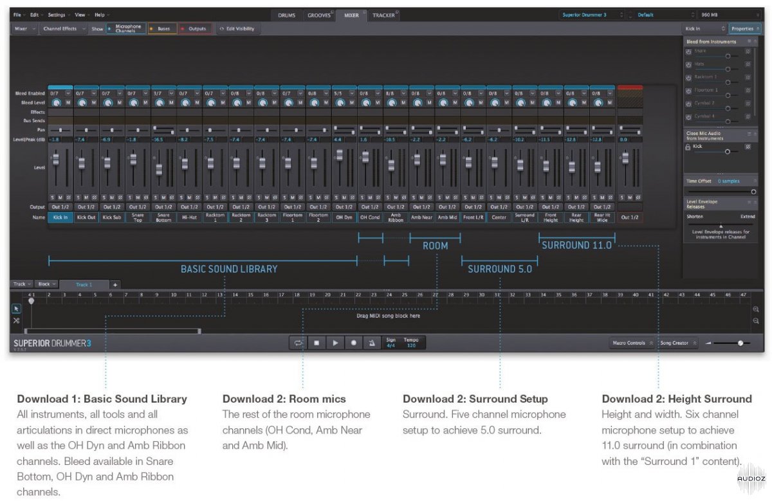Open the Mixer dropdown menu
The image size is (772, 501).
(26, 28)
